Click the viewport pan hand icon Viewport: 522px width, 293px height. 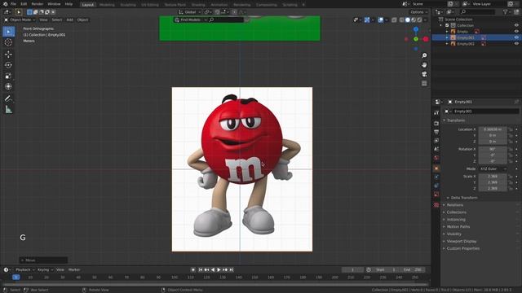pyautogui.click(x=424, y=65)
